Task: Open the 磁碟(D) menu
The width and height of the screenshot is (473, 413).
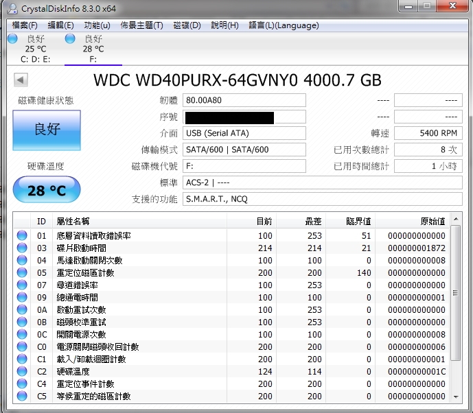Action: tap(187, 25)
